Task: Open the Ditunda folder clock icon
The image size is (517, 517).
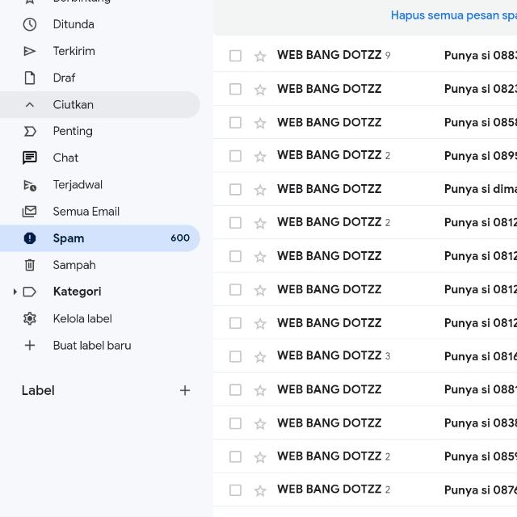Action: click(x=30, y=24)
